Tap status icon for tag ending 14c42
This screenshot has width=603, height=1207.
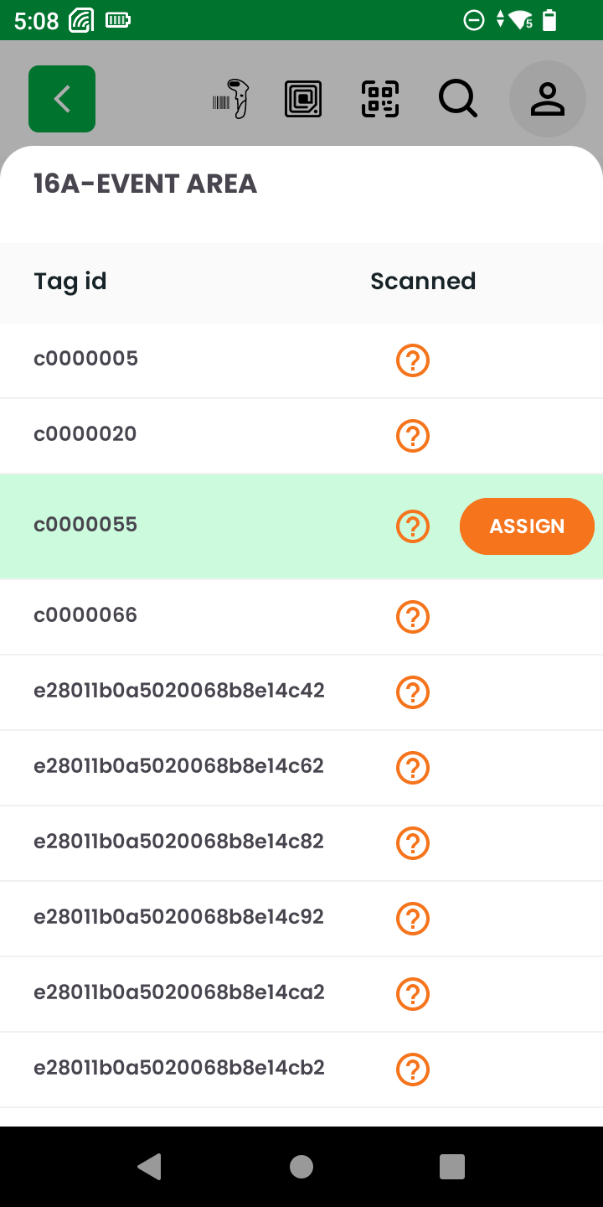click(x=412, y=692)
